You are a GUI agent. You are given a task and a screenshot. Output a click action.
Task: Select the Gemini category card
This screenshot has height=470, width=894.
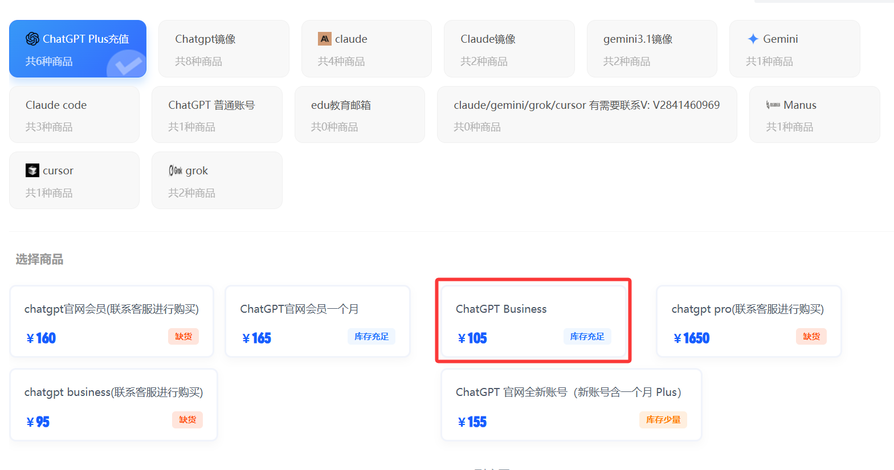[x=795, y=49]
